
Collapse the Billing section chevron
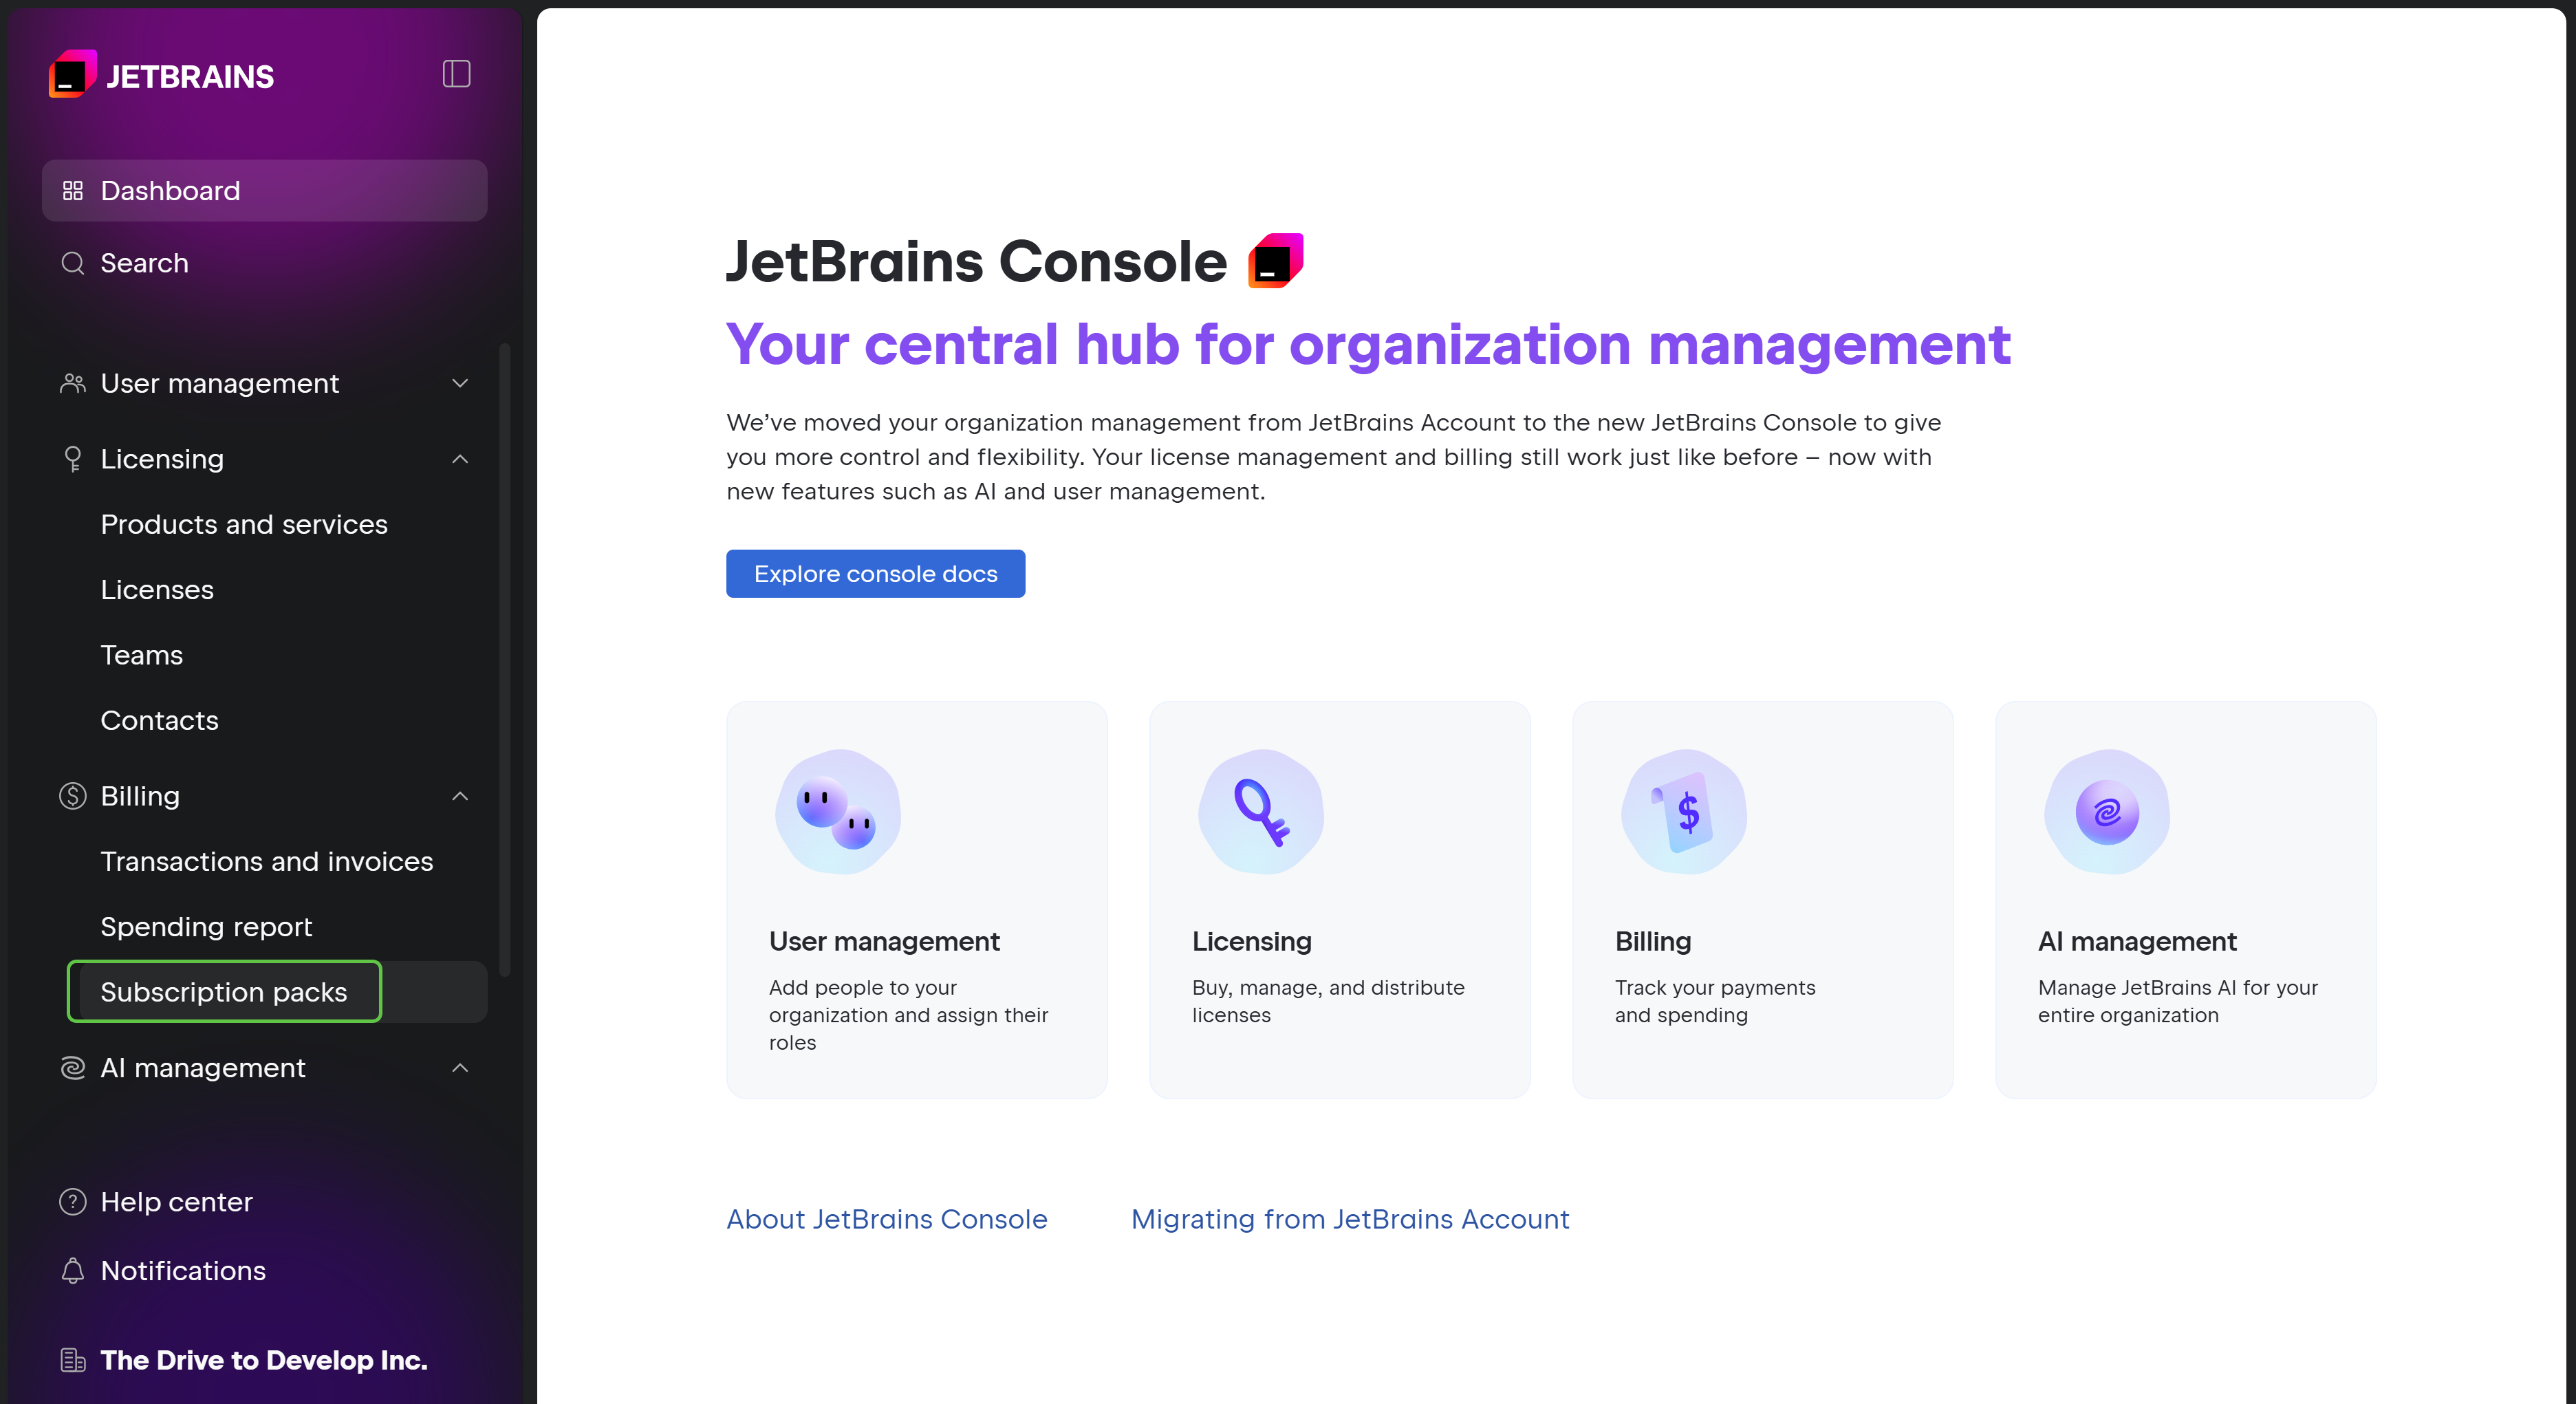pyautogui.click(x=460, y=796)
